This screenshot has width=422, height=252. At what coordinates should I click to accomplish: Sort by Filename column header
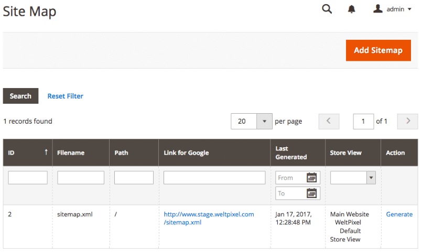pyautogui.click(x=71, y=153)
